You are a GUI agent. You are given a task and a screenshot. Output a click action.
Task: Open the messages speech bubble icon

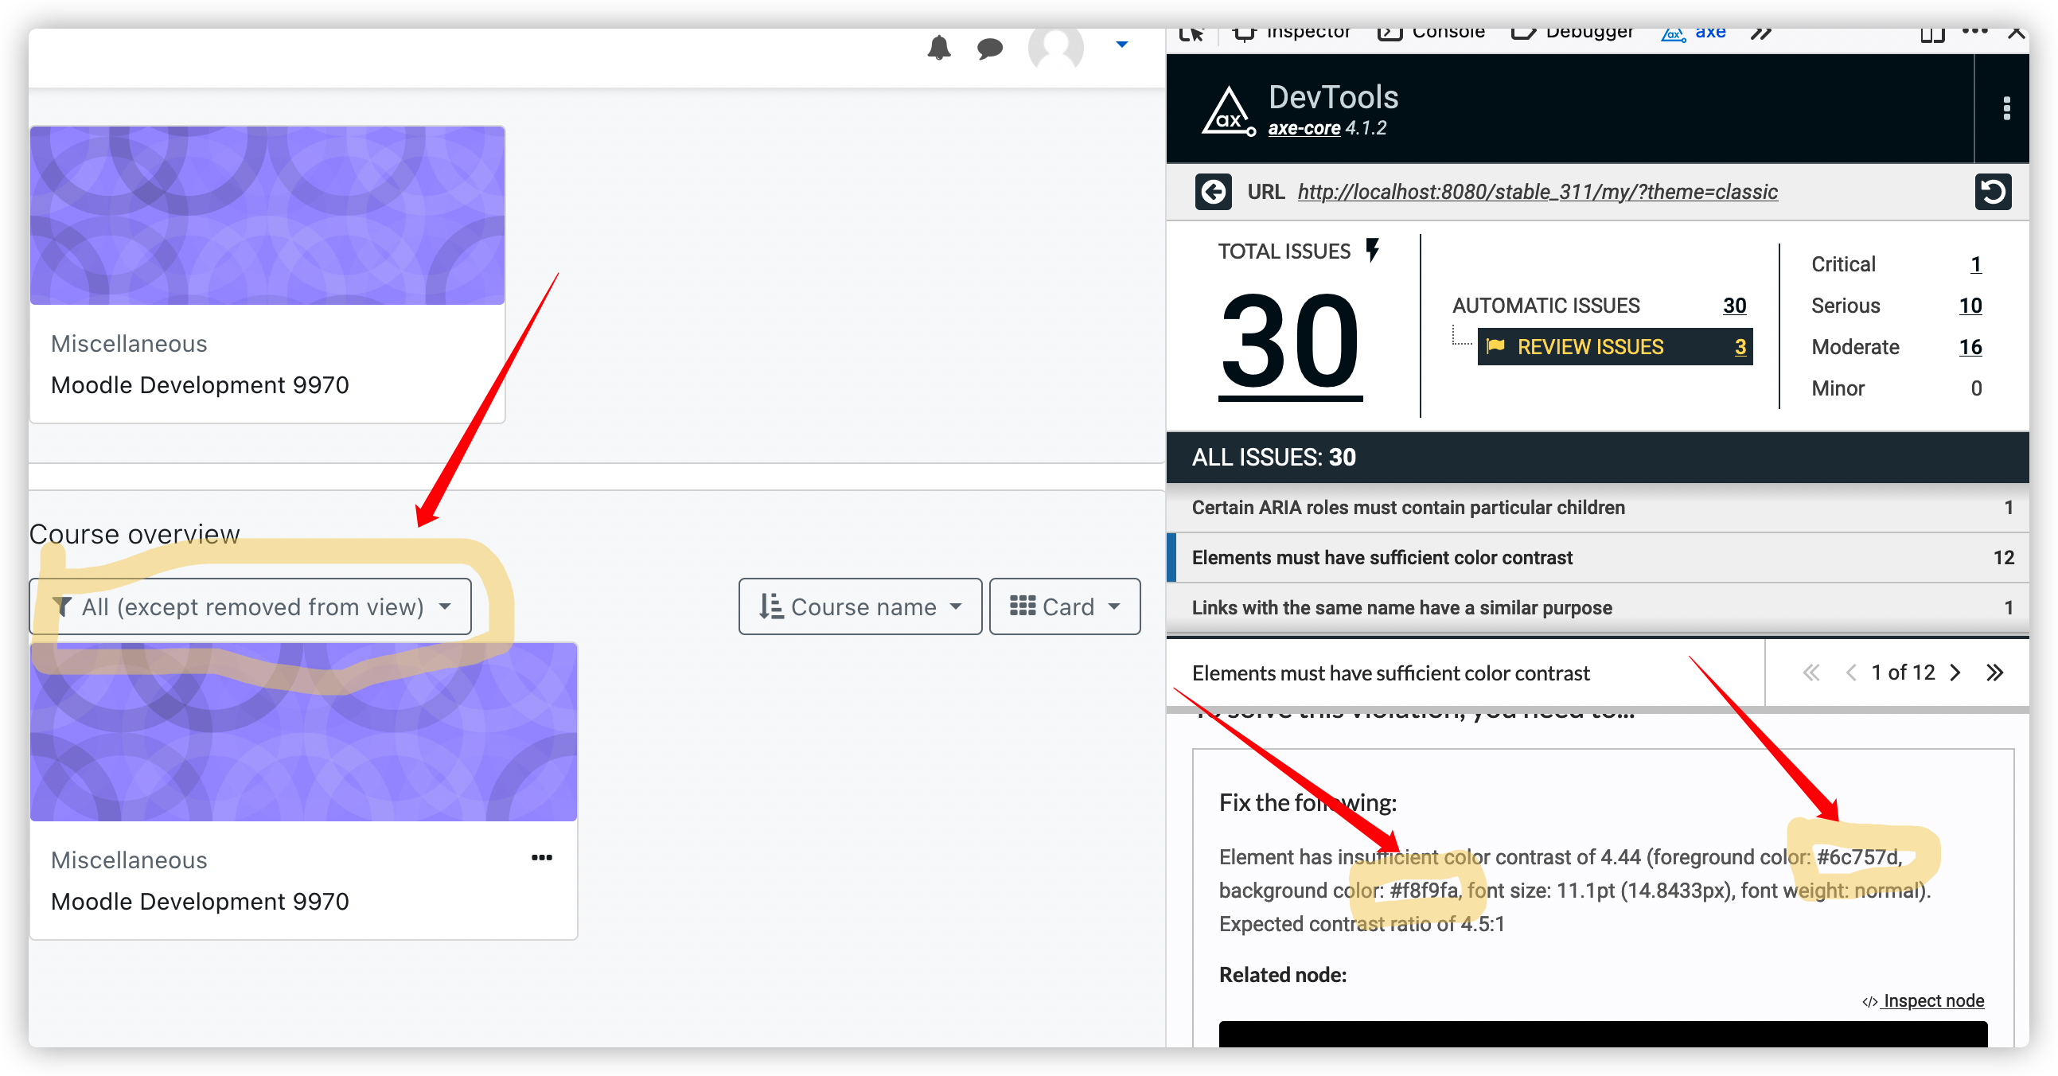click(x=990, y=48)
